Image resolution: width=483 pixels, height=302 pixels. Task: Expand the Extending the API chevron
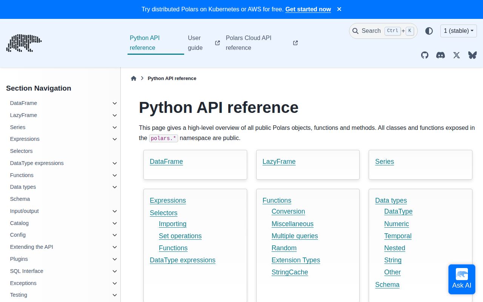(115, 247)
